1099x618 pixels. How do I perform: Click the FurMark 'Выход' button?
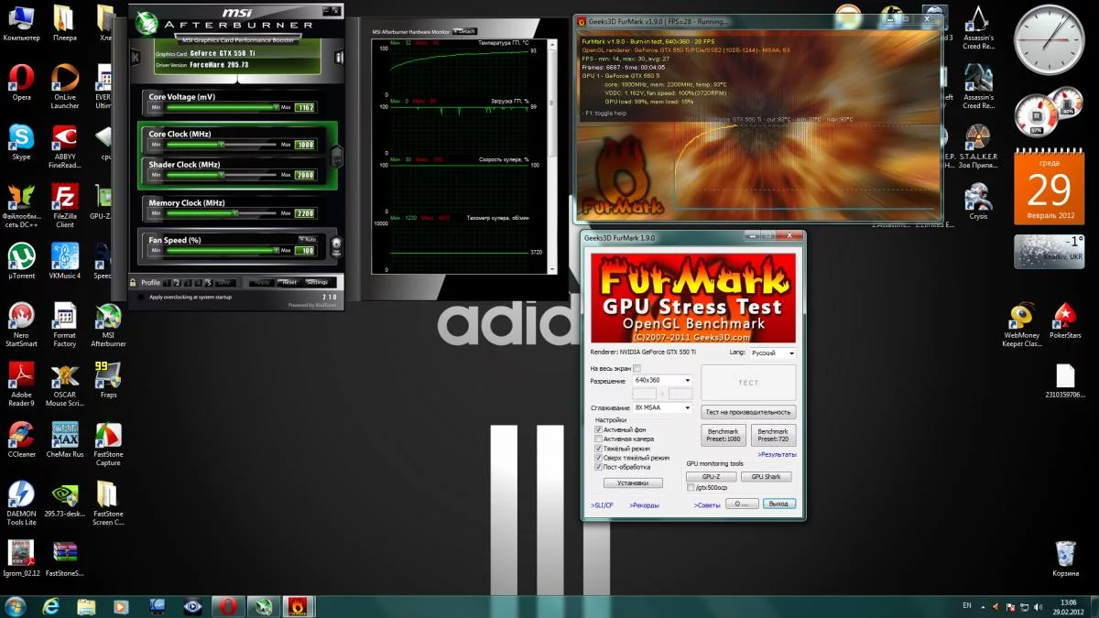click(x=778, y=504)
